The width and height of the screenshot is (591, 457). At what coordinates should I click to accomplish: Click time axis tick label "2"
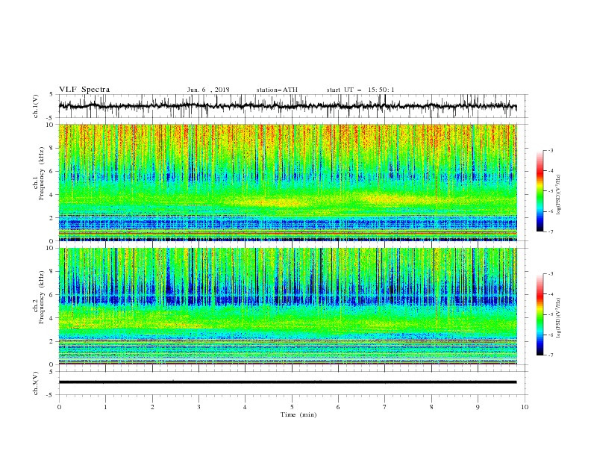click(152, 407)
